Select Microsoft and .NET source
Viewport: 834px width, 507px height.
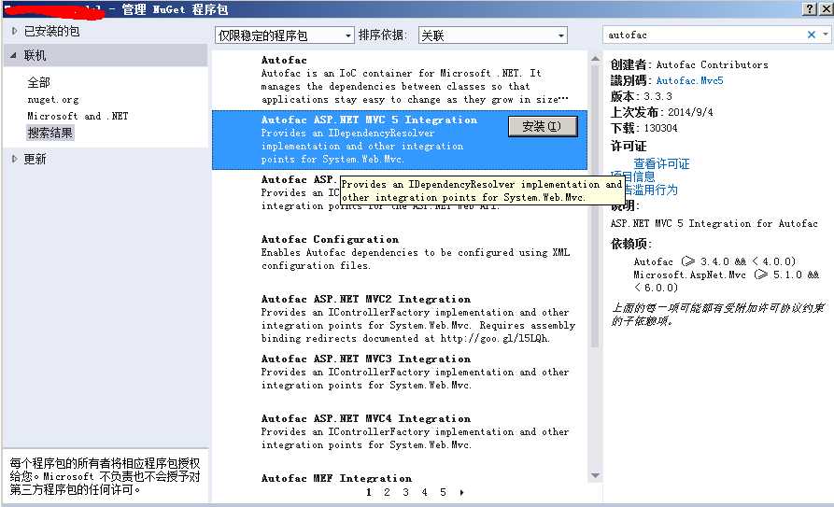78,116
